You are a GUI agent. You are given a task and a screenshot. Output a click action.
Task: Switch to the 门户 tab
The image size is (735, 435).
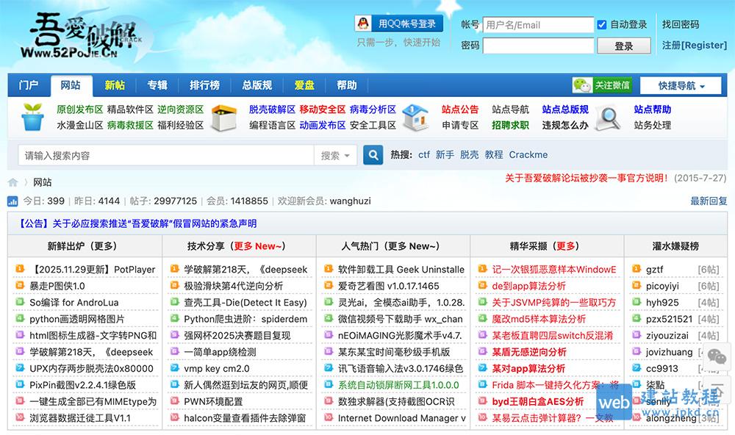[x=28, y=85]
